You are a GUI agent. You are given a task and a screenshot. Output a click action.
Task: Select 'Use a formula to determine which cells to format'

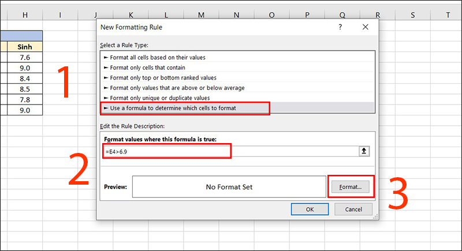[x=237, y=108]
